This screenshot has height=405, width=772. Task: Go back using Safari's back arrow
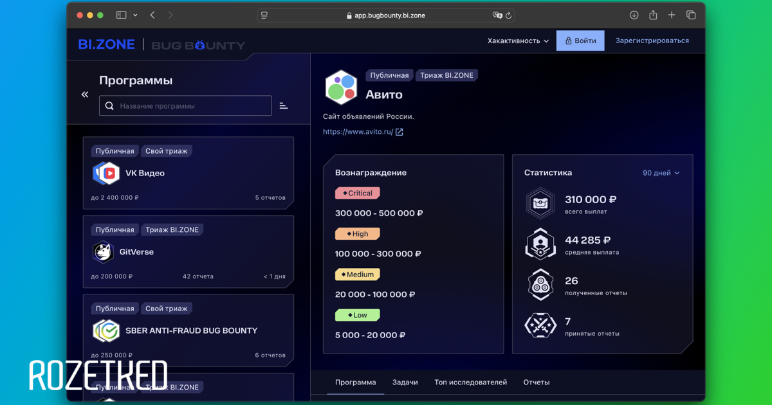(152, 15)
